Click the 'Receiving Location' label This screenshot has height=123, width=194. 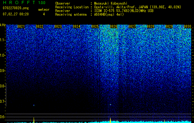[x=72, y=7]
